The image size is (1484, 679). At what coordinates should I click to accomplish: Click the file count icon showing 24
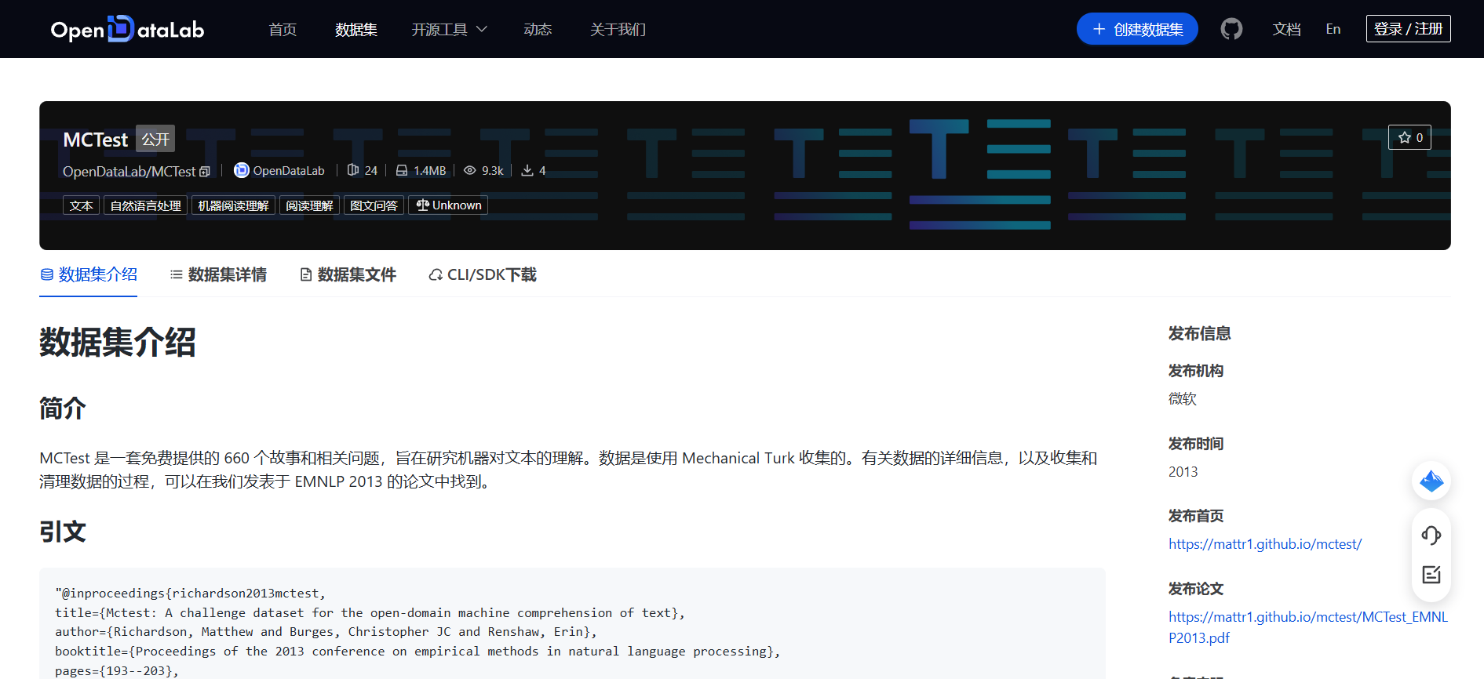[x=353, y=170]
